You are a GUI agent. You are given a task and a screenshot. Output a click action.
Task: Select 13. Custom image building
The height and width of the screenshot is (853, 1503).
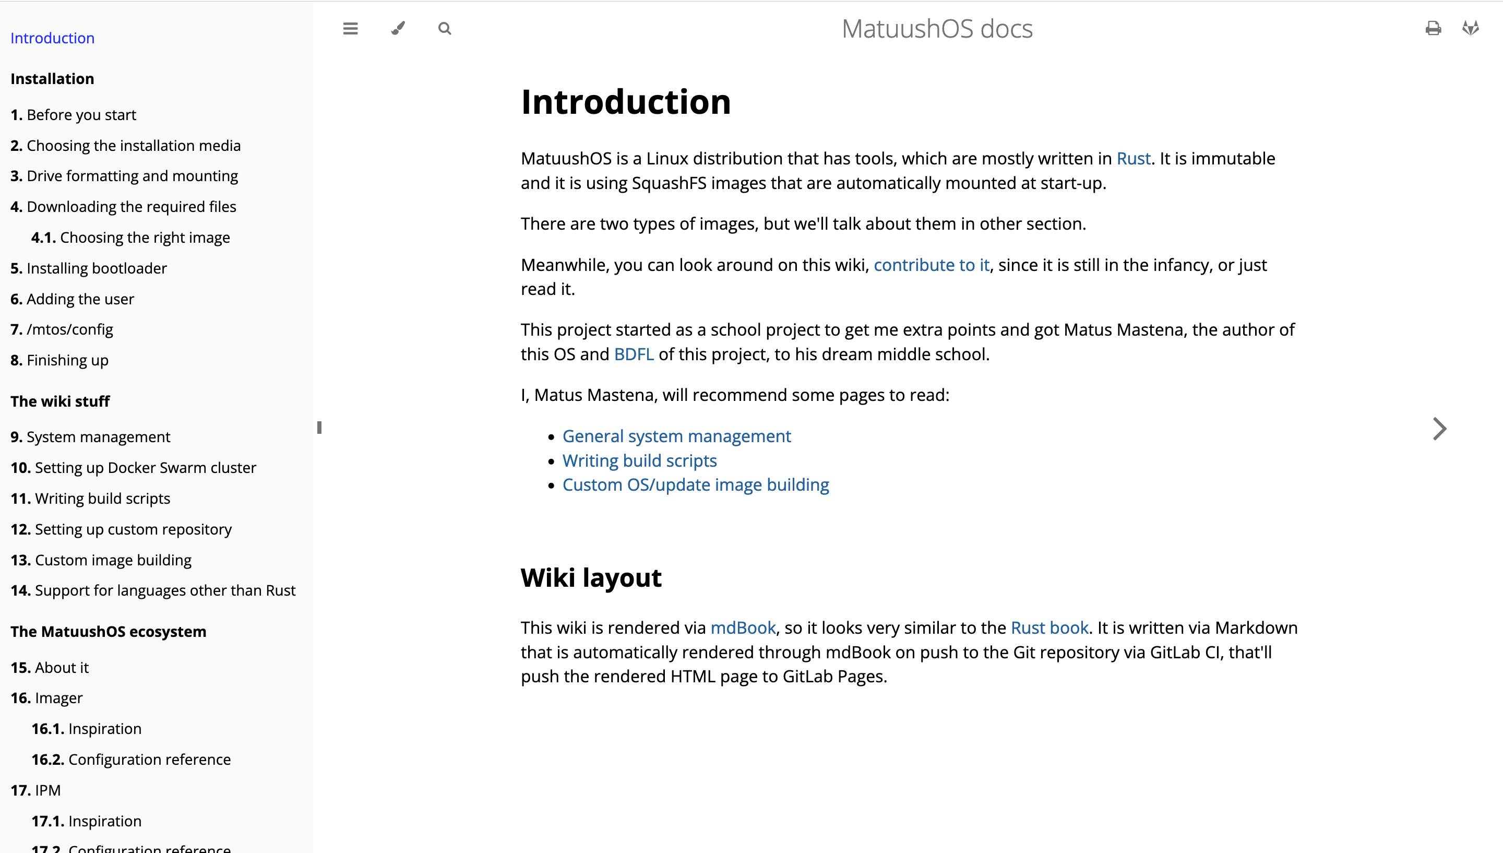(x=101, y=560)
